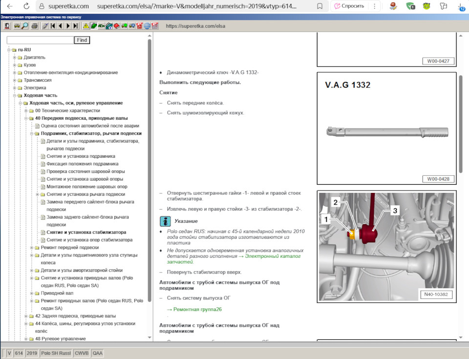The height and width of the screenshot is (359, 469).
Task: Click the yellow warning triangle toolbar icon
Action: pos(86,26)
